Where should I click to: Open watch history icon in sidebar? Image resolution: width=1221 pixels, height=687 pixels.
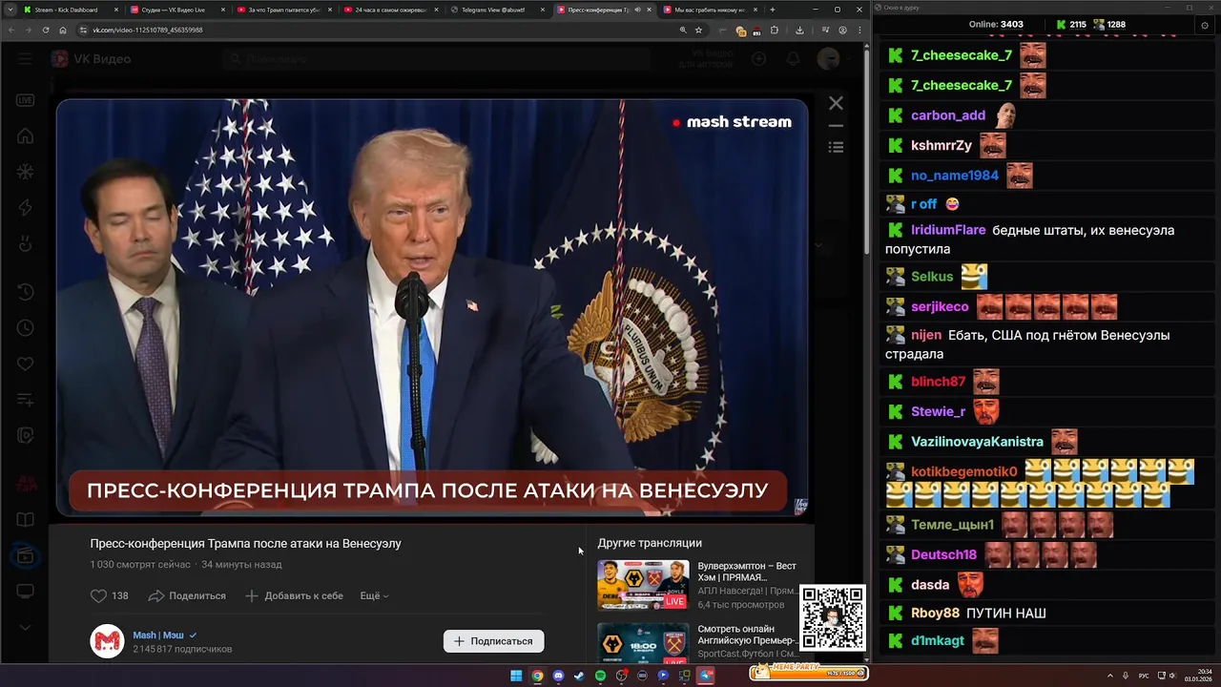[26, 292]
